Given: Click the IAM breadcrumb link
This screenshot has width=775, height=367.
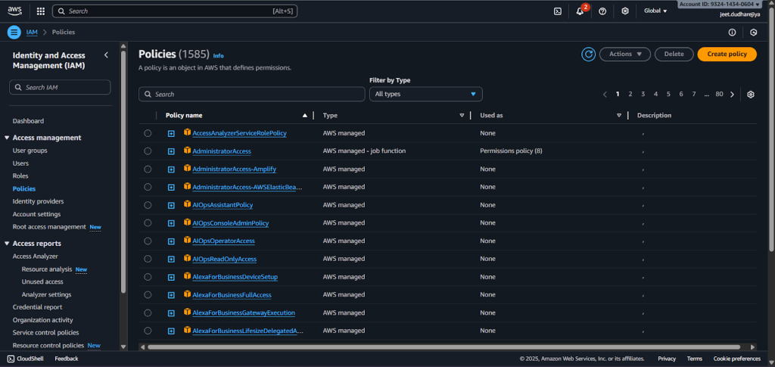Looking at the screenshot, I should [x=32, y=32].
